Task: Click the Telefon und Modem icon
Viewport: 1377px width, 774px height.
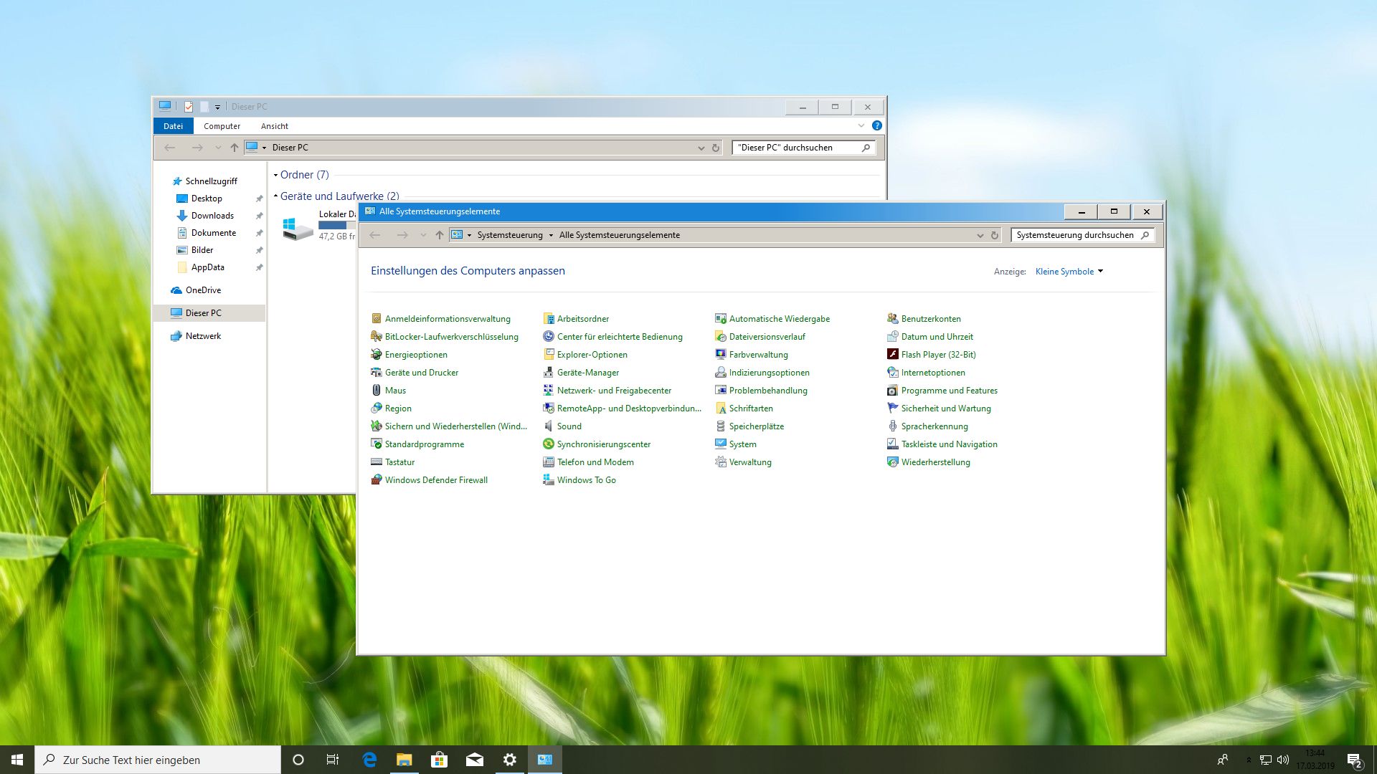Action: (548, 462)
